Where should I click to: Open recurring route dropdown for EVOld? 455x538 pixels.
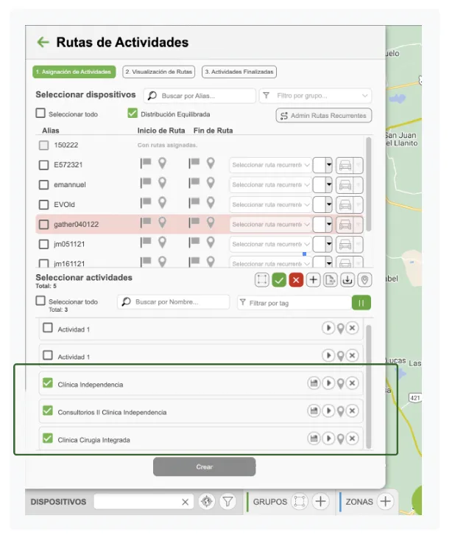[270, 204]
